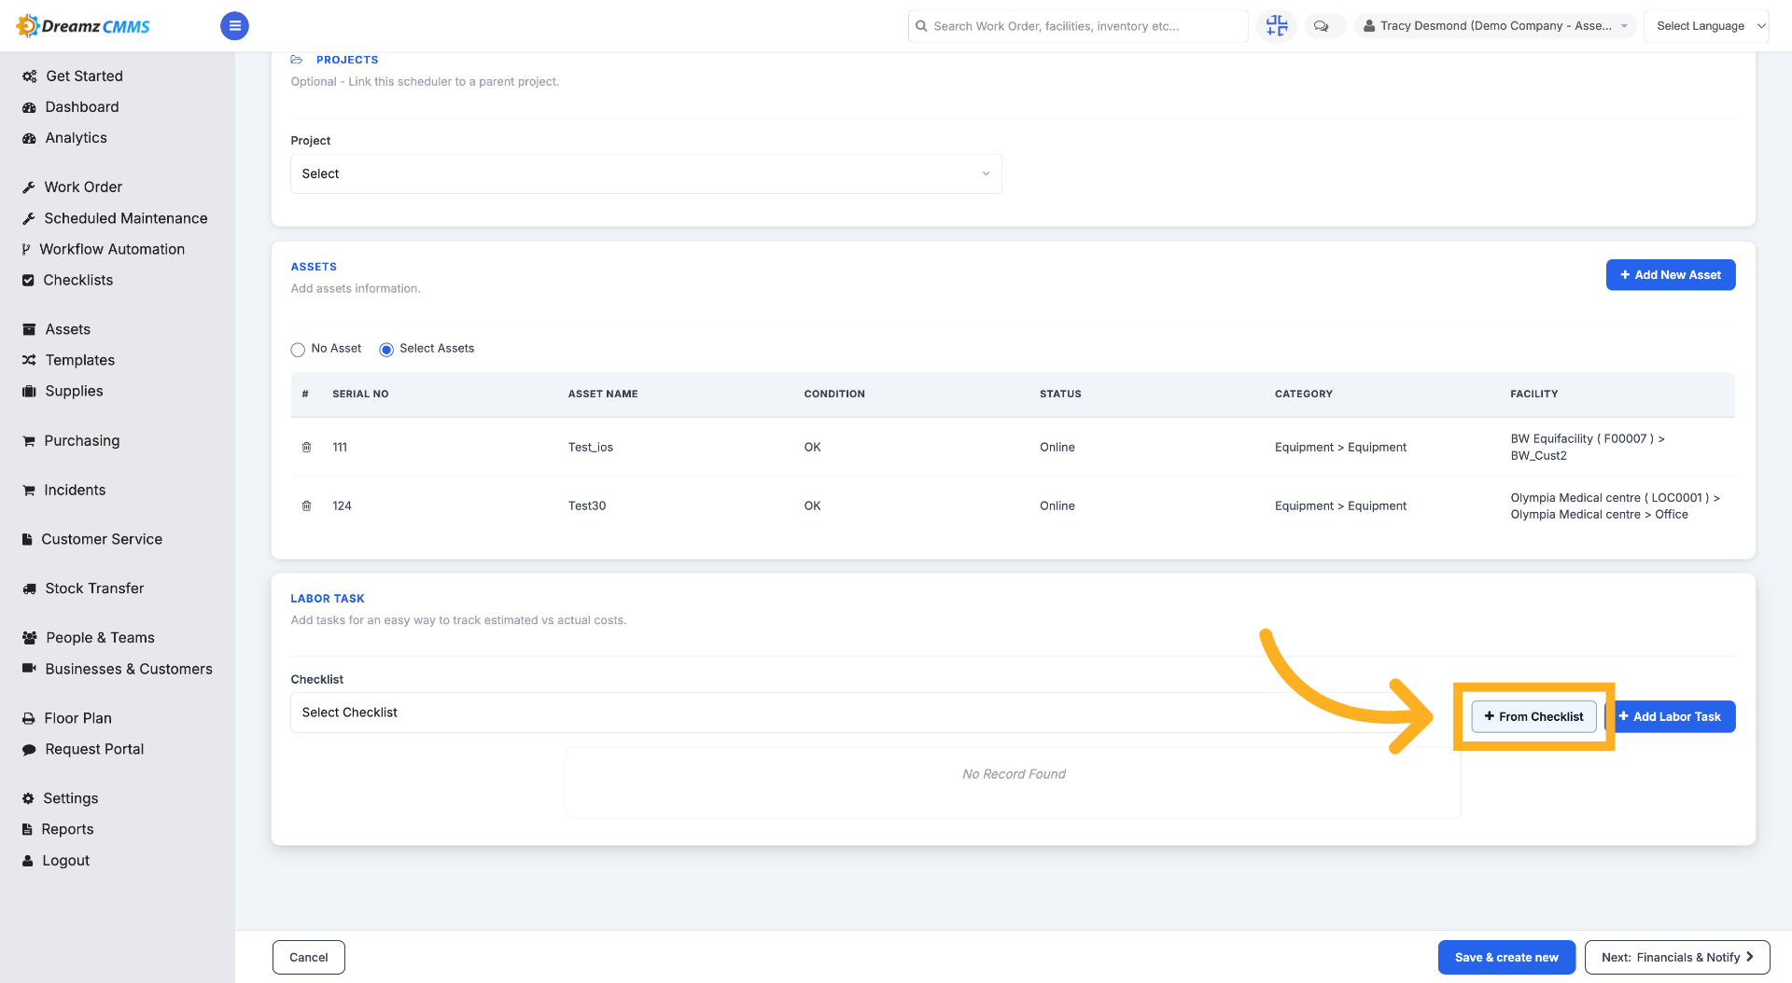Delete asset row with serial 111
This screenshot has width=1792, height=983.
(x=306, y=448)
